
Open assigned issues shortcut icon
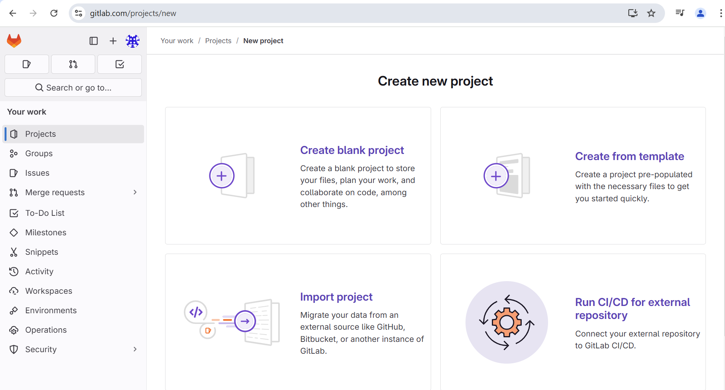(x=27, y=64)
